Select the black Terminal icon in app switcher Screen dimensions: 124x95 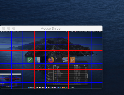pyautogui.click(x=58, y=60)
